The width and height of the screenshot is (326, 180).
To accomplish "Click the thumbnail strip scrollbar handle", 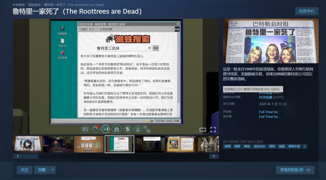I will pos(30,156).
